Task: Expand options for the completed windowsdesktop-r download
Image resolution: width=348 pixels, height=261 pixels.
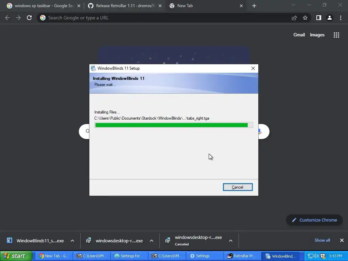Action: 152,241
